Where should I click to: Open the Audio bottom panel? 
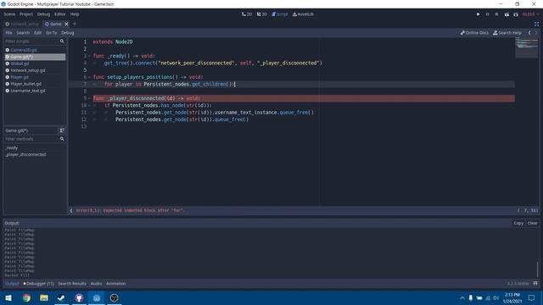click(96, 283)
